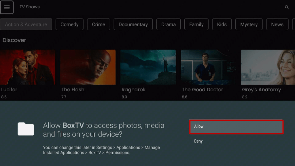The width and height of the screenshot is (295, 166).
Task: Switch to the News genre tab
Action: (277, 24)
